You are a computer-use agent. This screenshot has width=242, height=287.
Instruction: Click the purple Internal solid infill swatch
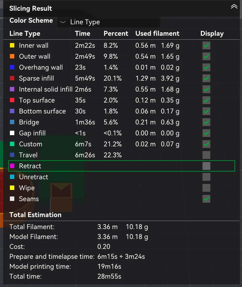point(12,89)
